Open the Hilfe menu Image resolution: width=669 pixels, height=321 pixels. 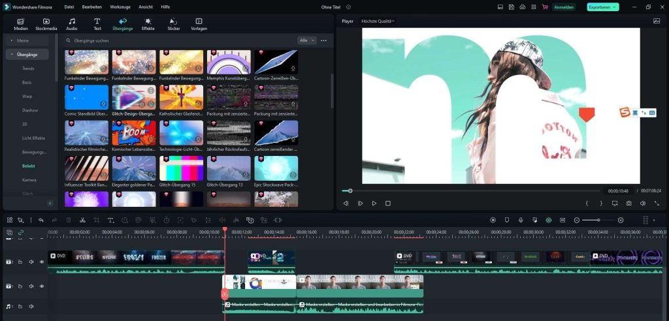tap(165, 7)
